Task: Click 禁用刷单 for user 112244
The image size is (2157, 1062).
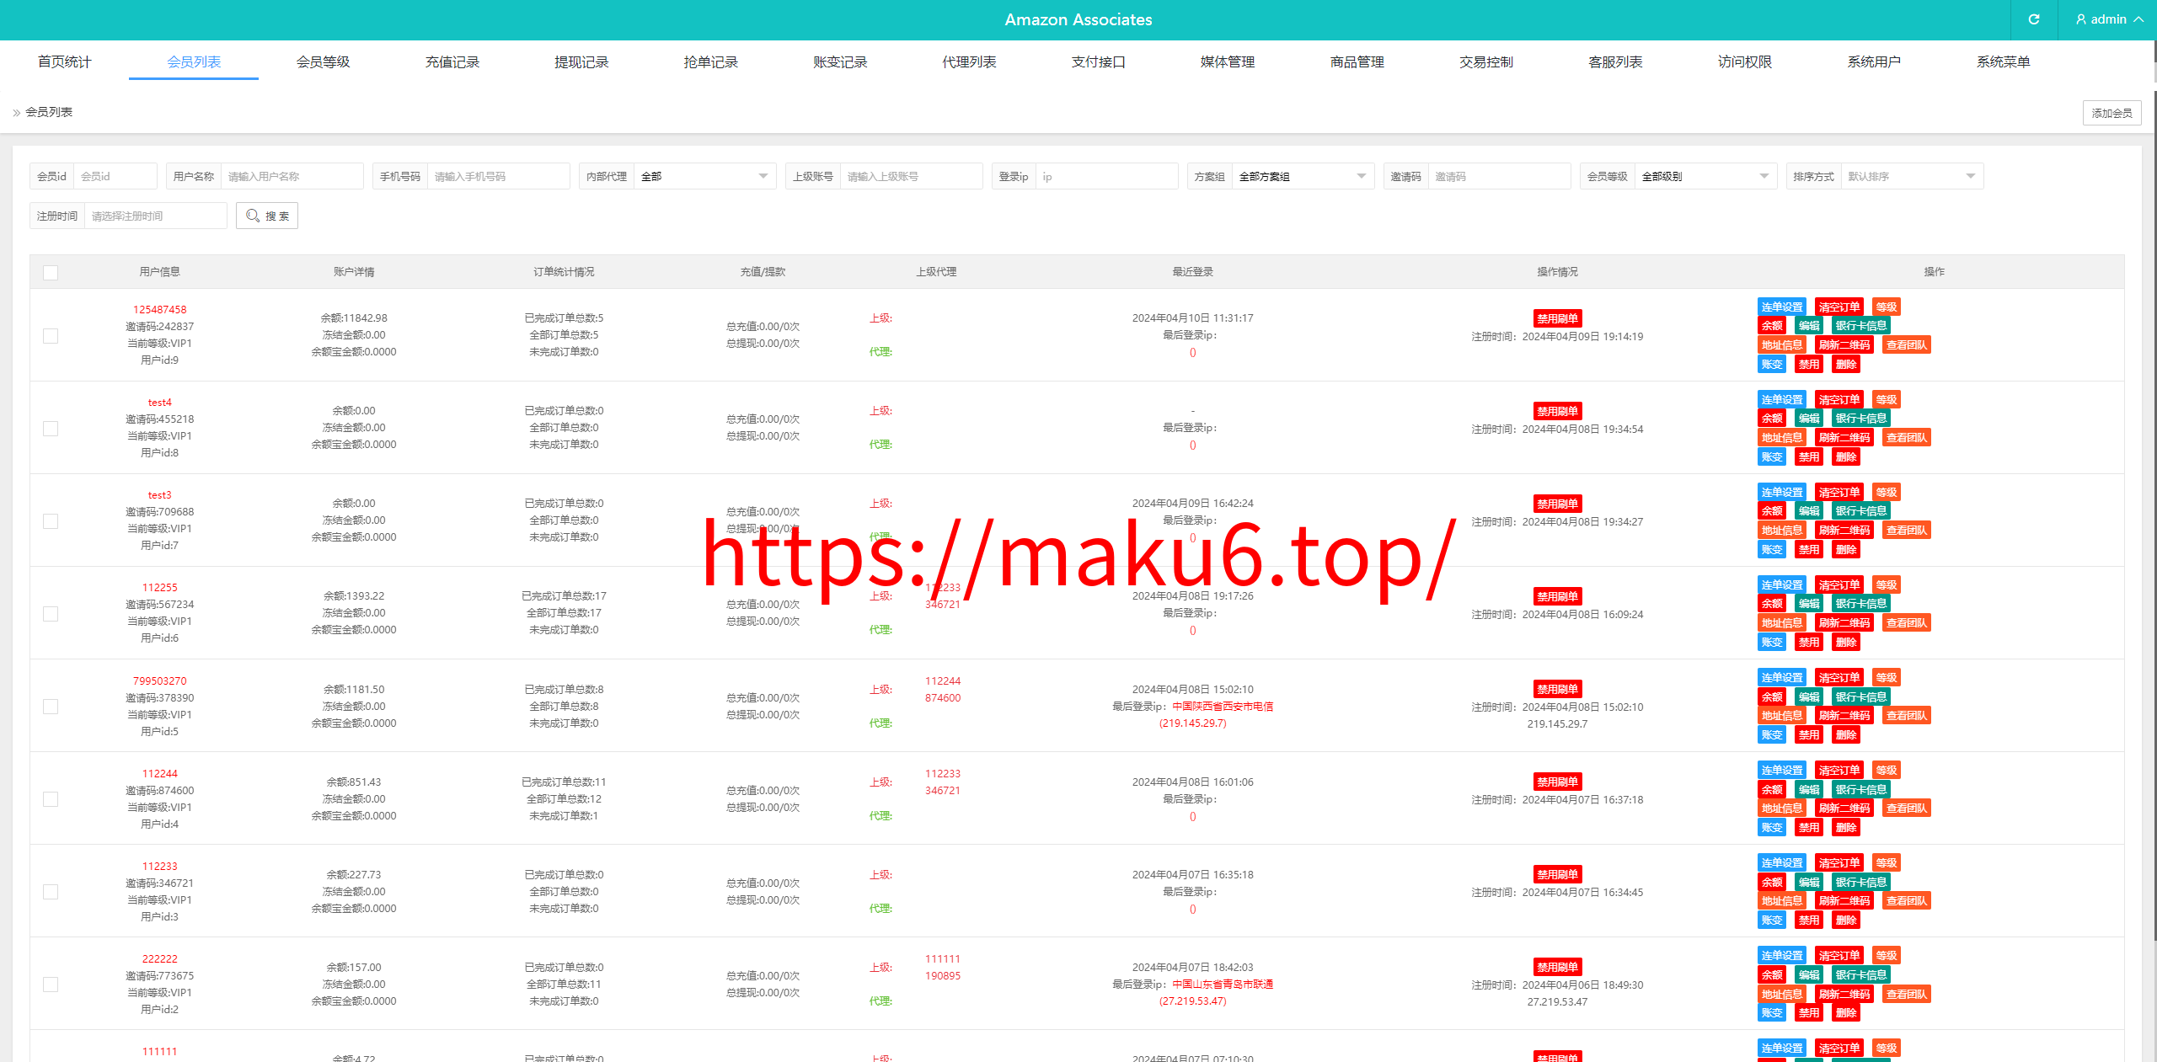Action: [x=1557, y=782]
